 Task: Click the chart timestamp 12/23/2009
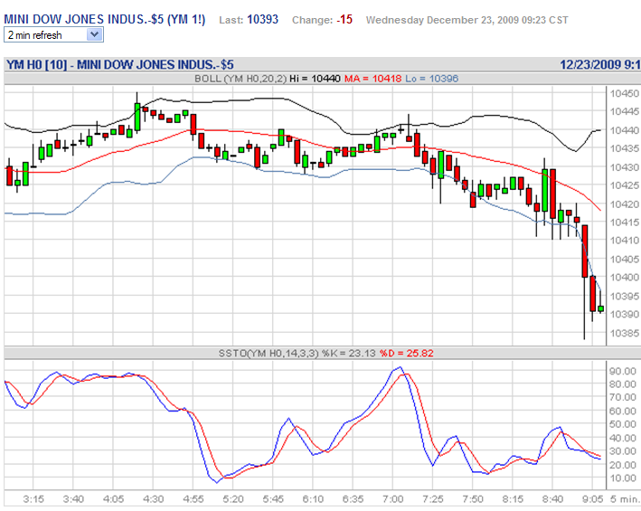click(x=590, y=64)
